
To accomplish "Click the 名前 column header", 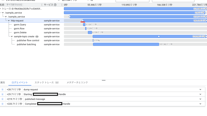I will coord(2,5).
